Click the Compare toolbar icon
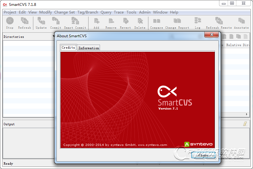 [156, 21]
